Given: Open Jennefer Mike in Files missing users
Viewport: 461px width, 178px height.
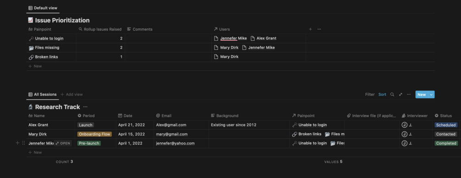Looking at the screenshot, I should coord(258,48).
